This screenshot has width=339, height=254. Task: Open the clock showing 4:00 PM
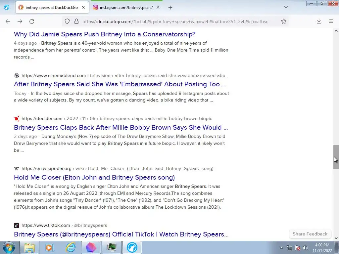click(322, 248)
